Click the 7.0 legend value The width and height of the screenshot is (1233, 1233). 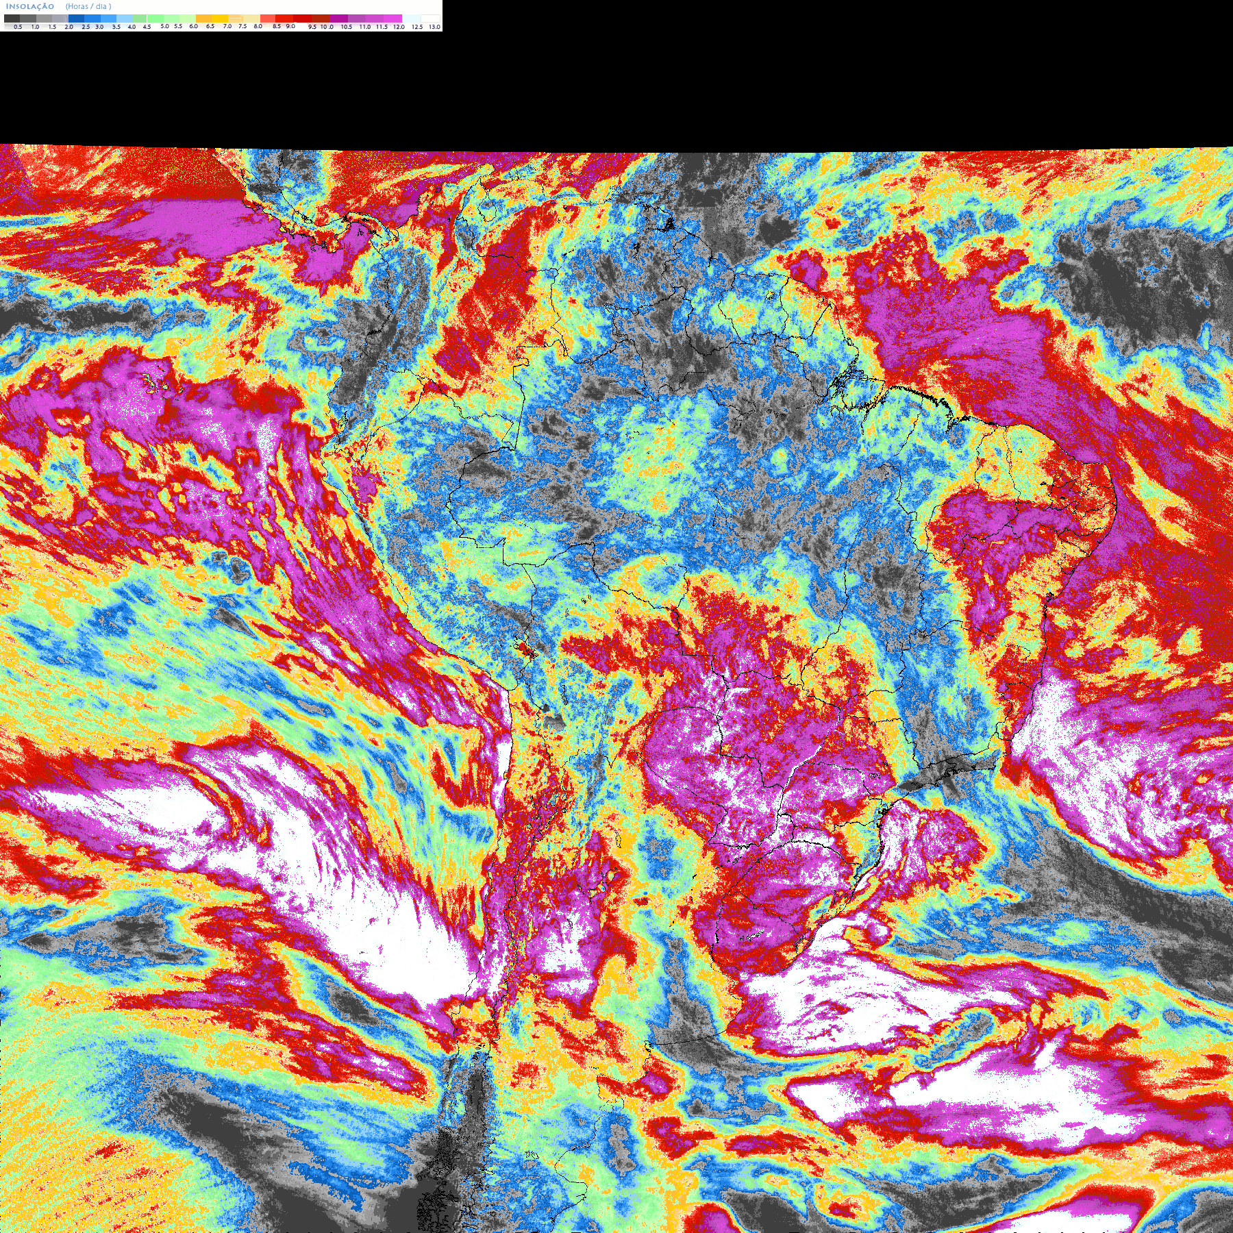(227, 26)
